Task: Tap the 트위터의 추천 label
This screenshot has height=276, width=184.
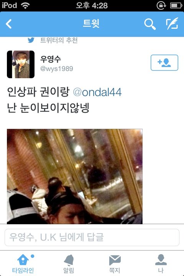Action: click(59, 40)
